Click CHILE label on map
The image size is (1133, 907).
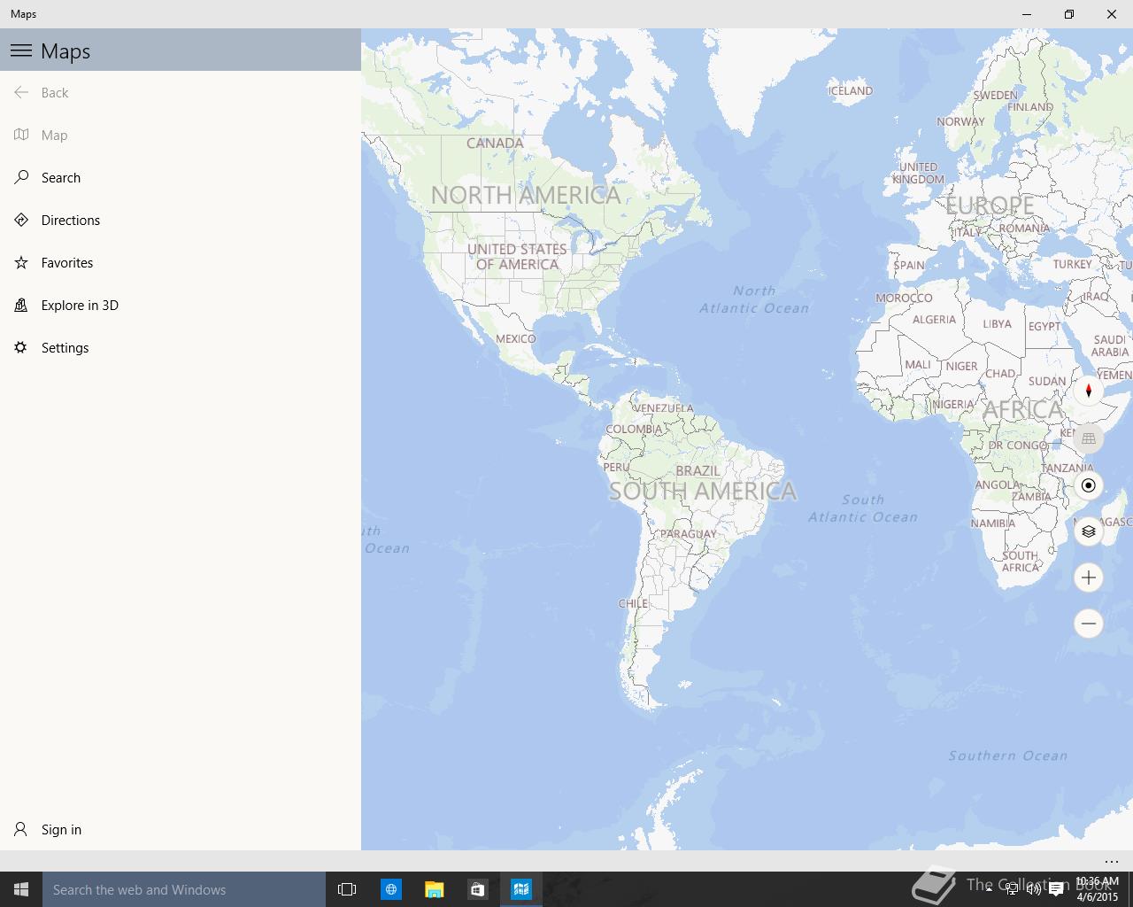pyautogui.click(x=633, y=603)
